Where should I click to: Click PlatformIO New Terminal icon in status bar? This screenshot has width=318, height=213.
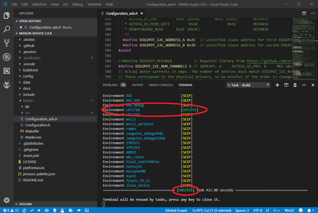tap(87, 211)
